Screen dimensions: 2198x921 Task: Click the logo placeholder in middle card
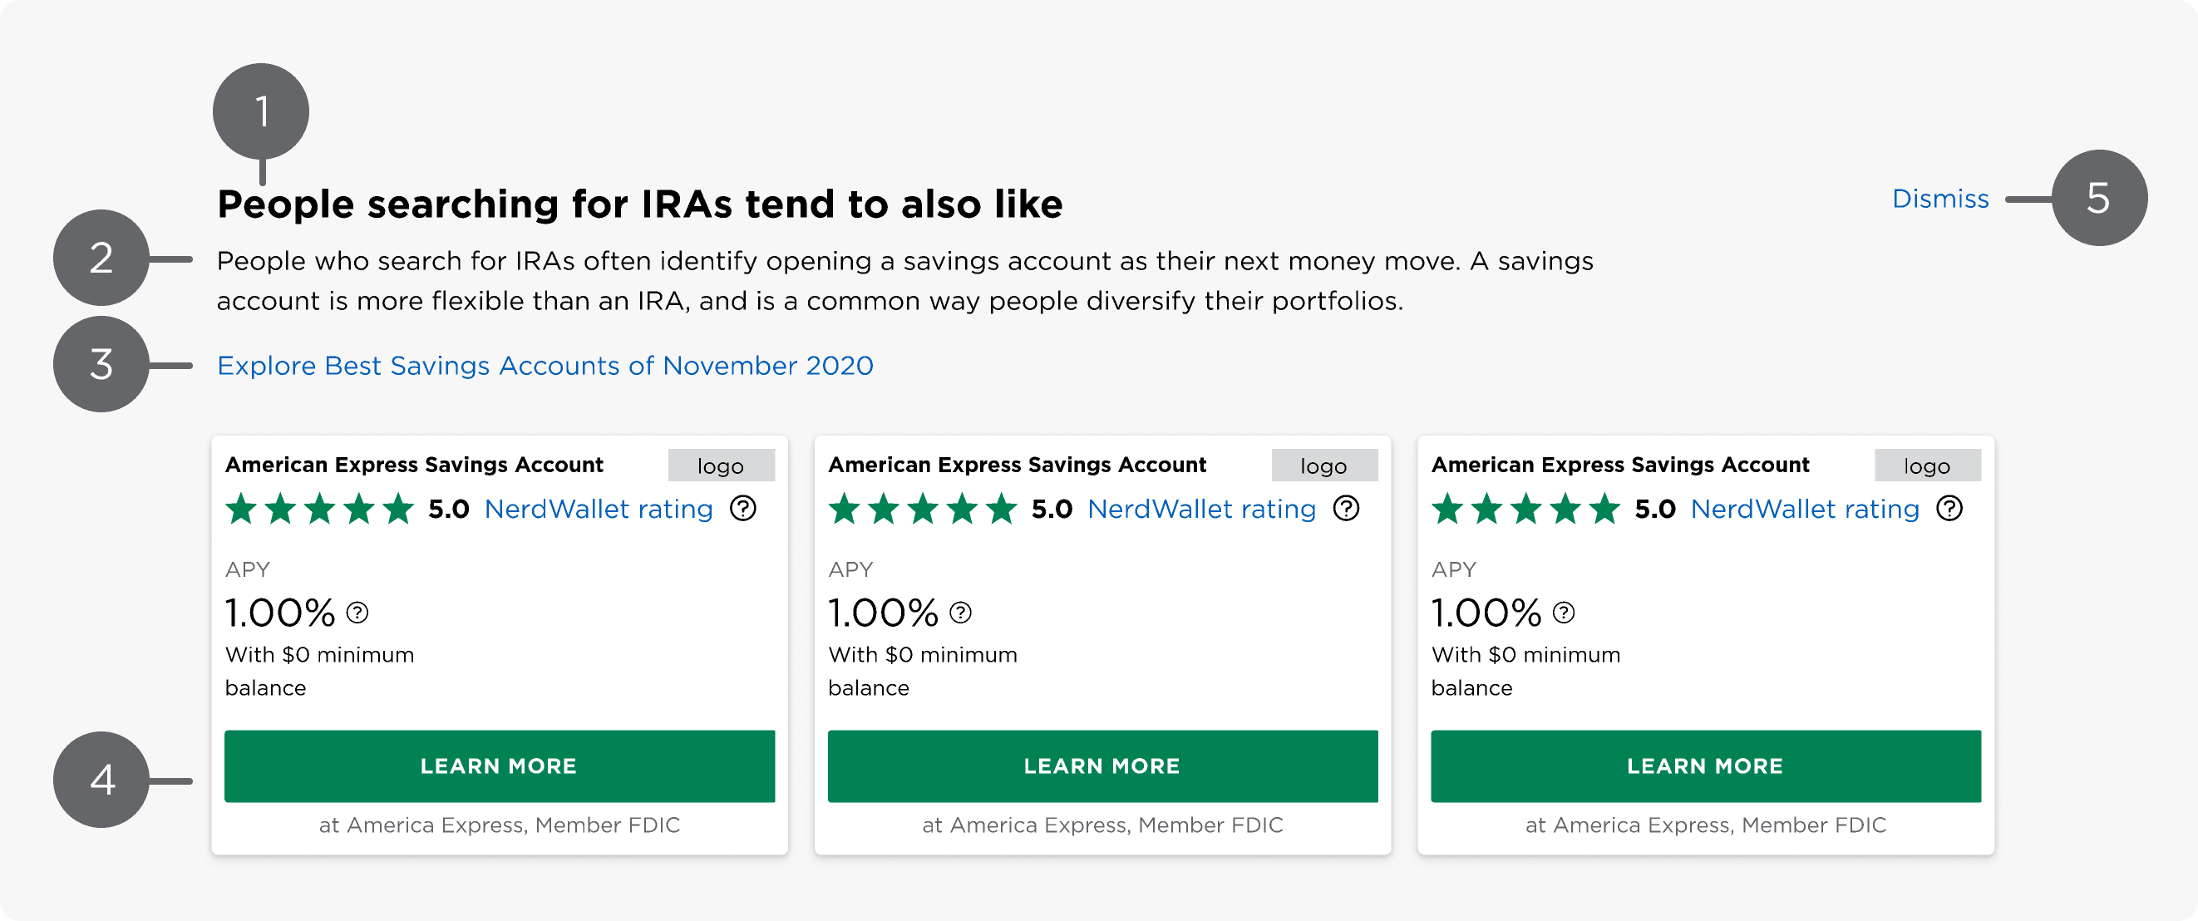pyautogui.click(x=1324, y=465)
